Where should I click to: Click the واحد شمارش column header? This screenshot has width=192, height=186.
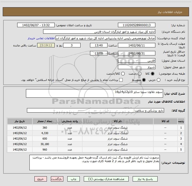point(70,121)
